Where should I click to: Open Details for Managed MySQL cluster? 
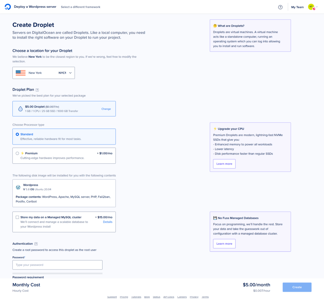click(108, 222)
